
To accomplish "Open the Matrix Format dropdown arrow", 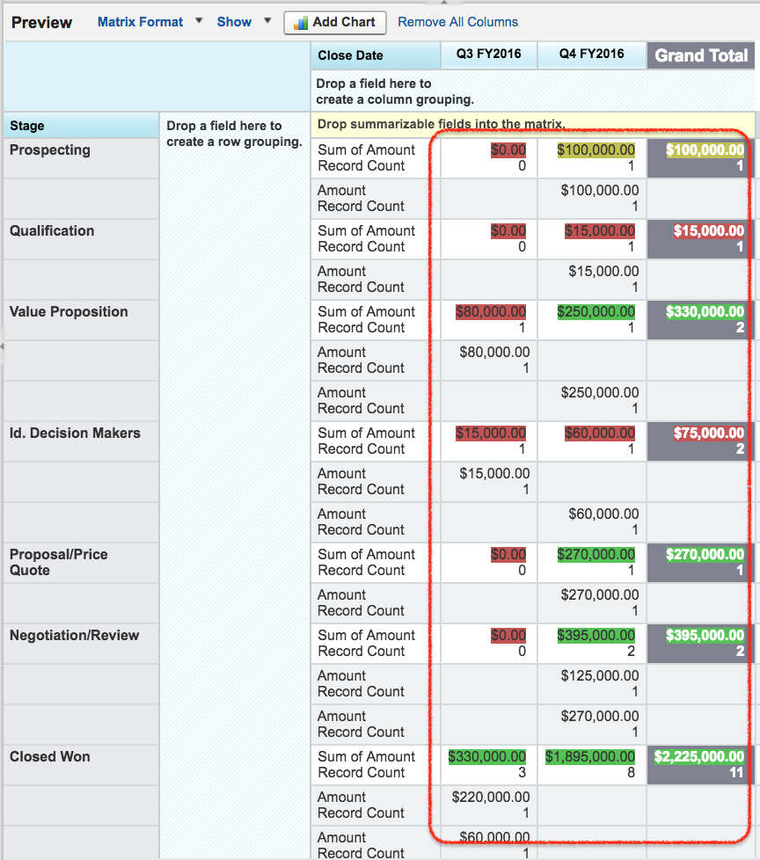I will coord(199,22).
